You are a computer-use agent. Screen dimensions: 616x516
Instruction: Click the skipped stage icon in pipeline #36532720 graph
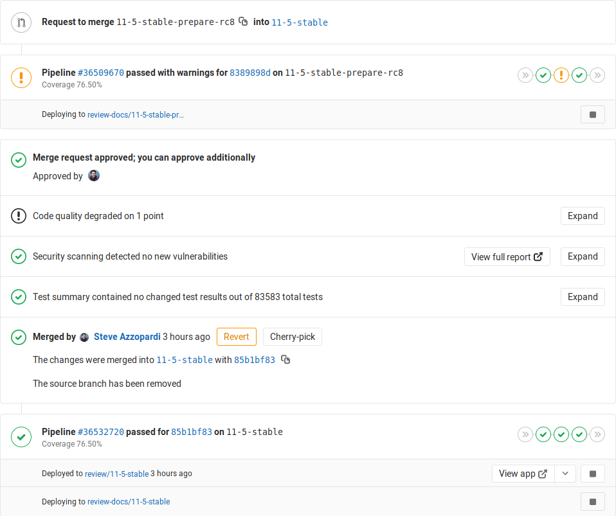525,434
